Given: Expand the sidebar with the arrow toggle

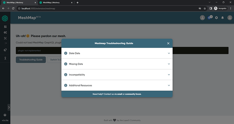Looking at the screenshot, I should [x=9, y=107].
